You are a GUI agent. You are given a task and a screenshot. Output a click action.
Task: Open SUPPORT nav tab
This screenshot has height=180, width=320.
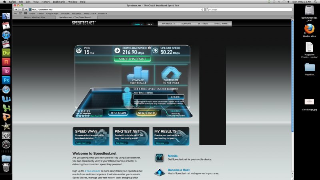186,24
